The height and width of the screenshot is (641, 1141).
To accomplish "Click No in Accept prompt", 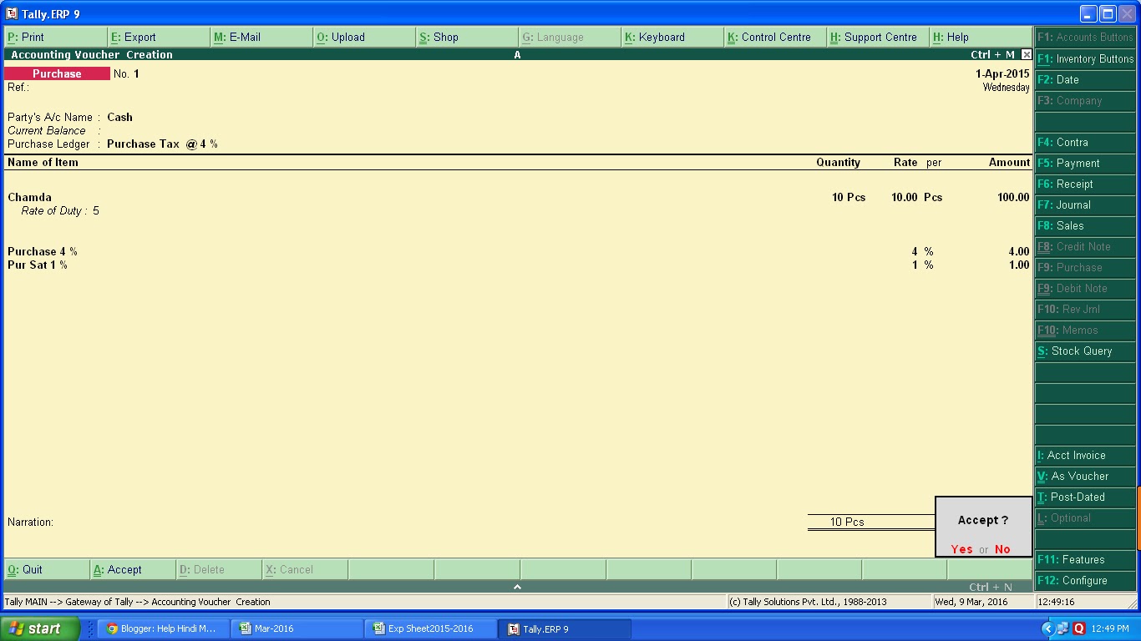I will [x=1002, y=549].
